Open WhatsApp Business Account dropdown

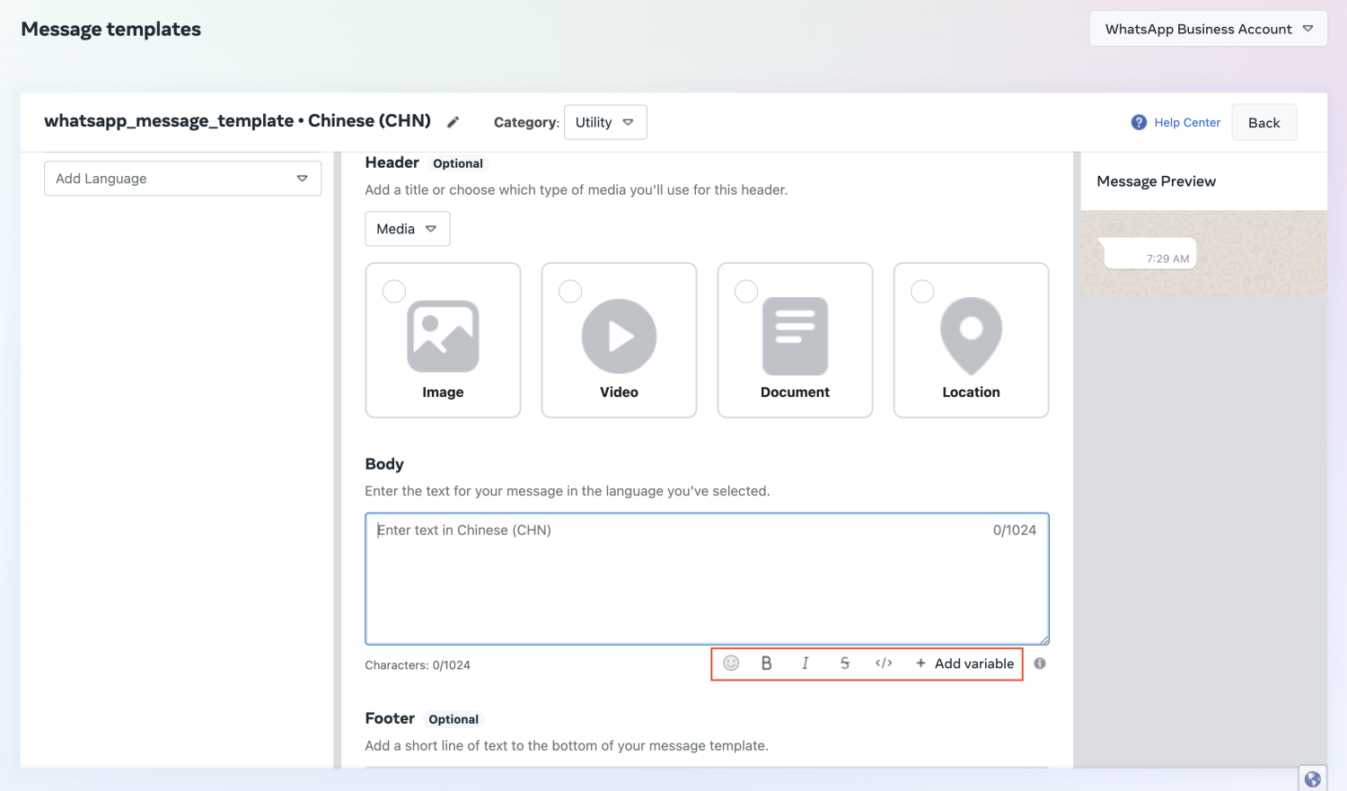[x=1208, y=29]
